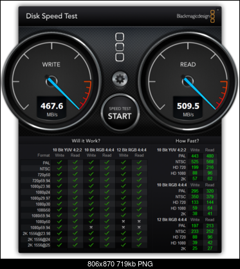Click the Disk Speed Test title text
The image size is (240, 269).
(x=51, y=16)
